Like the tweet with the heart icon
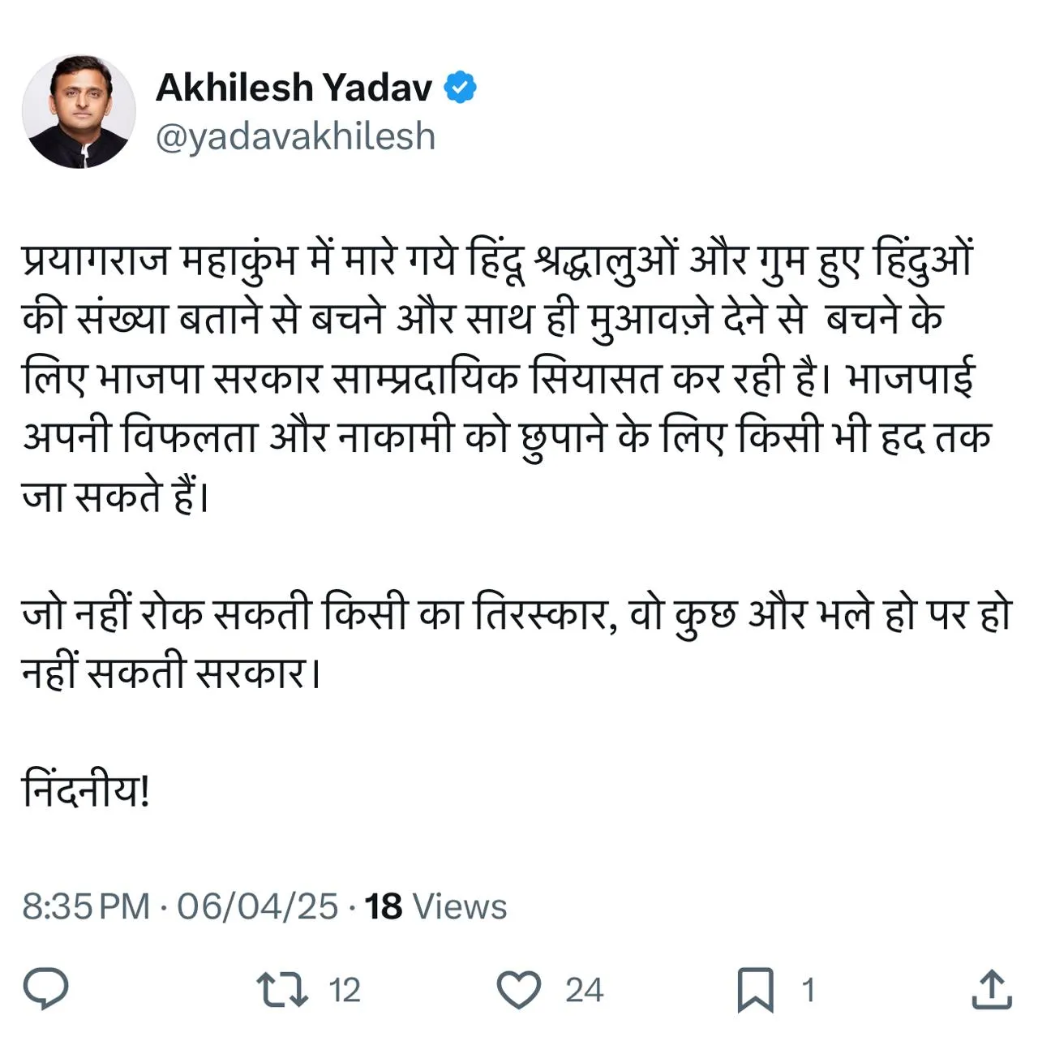Viewport: 1038px width, 1037px height. click(x=518, y=990)
